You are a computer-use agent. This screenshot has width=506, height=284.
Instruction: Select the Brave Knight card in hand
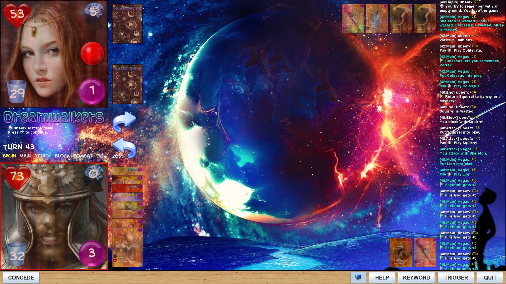coord(127,214)
